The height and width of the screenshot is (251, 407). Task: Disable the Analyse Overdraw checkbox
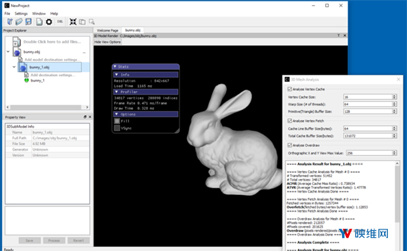click(290, 146)
